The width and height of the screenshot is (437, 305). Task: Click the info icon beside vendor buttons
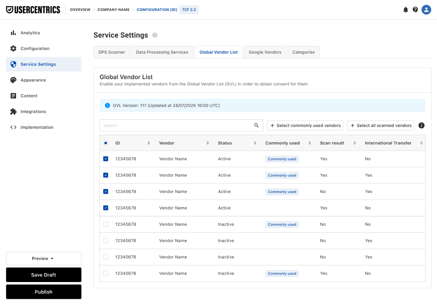click(x=421, y=126)
